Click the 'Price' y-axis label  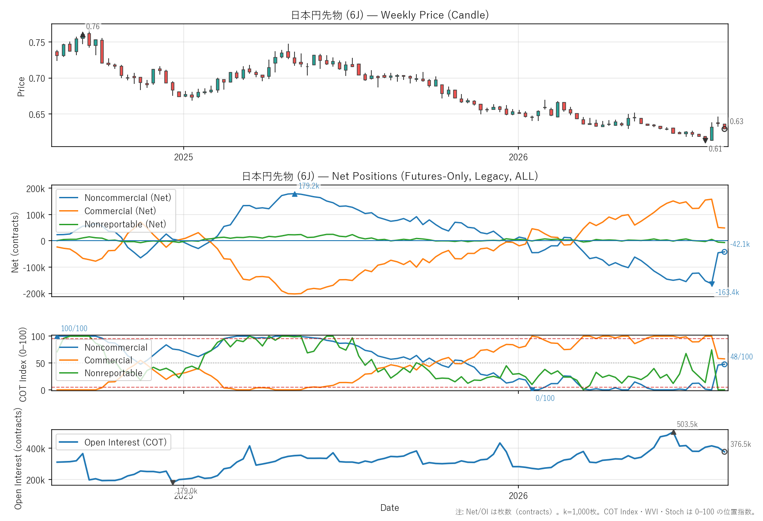click(21, 87)
